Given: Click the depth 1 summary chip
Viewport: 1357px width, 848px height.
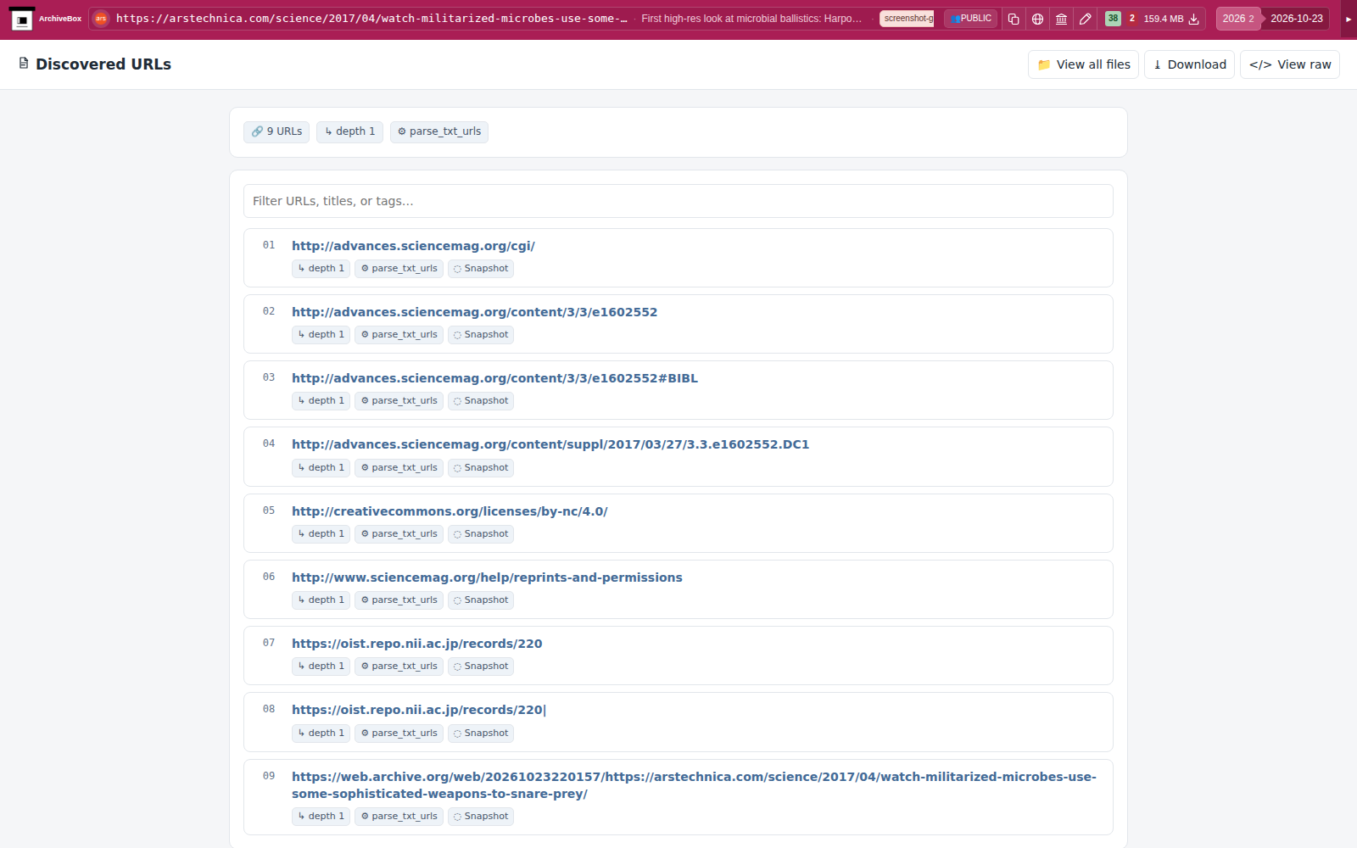Looking at the screenshot, I should pyautogui.click(x=349, y=131).
